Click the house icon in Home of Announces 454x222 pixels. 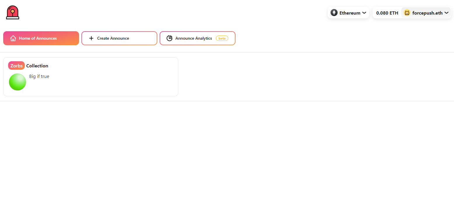click(13, 38)
